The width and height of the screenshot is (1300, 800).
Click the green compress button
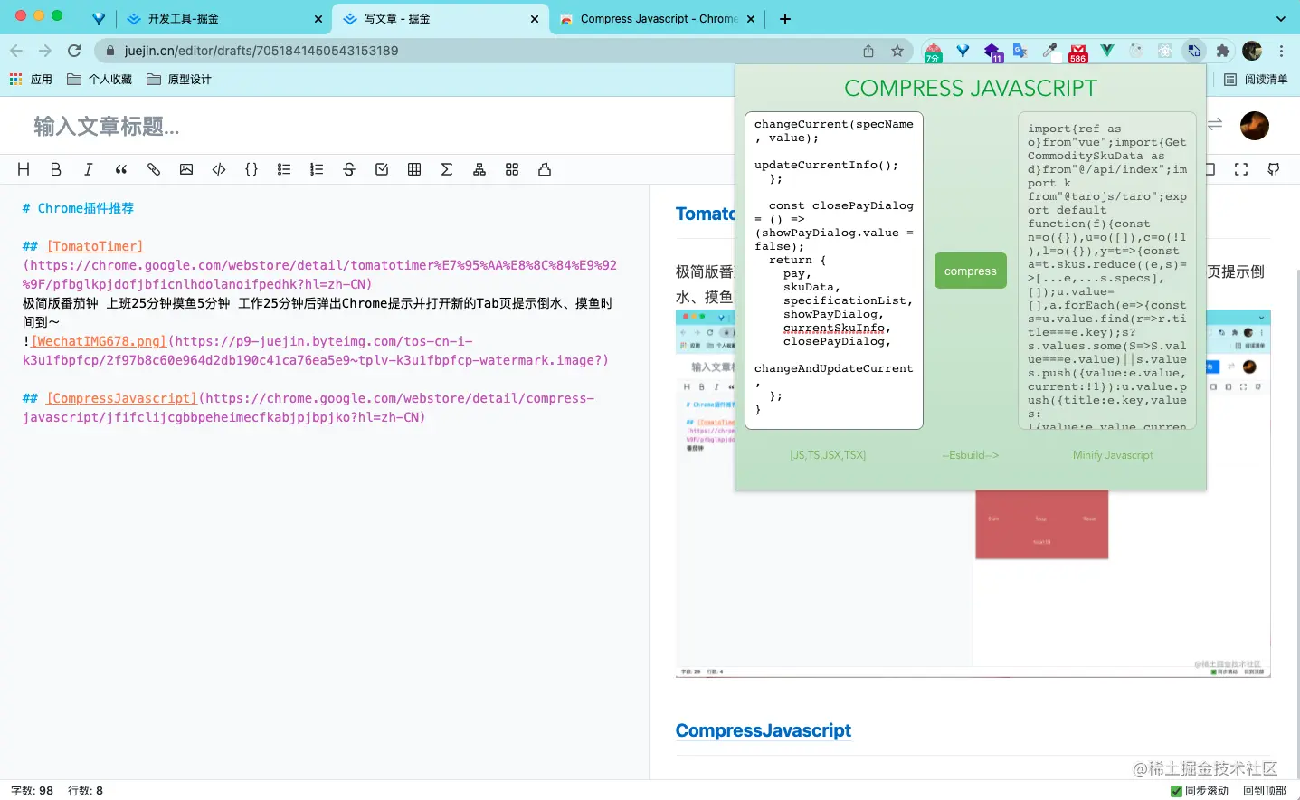971,271
